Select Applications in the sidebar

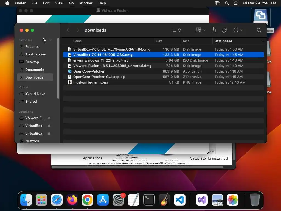[x=35, y=54]
